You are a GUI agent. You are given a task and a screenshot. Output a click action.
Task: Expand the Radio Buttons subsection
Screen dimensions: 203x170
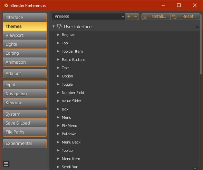click(58, 60)
